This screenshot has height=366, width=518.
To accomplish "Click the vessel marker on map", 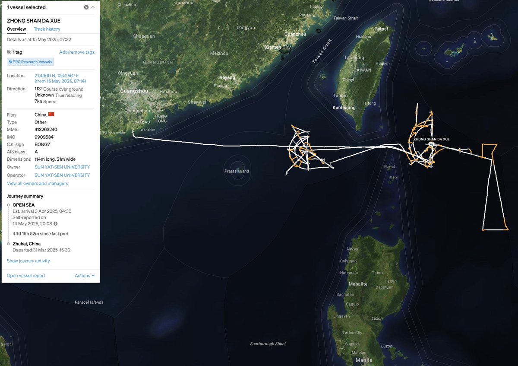I will click(x=431, y=144).
